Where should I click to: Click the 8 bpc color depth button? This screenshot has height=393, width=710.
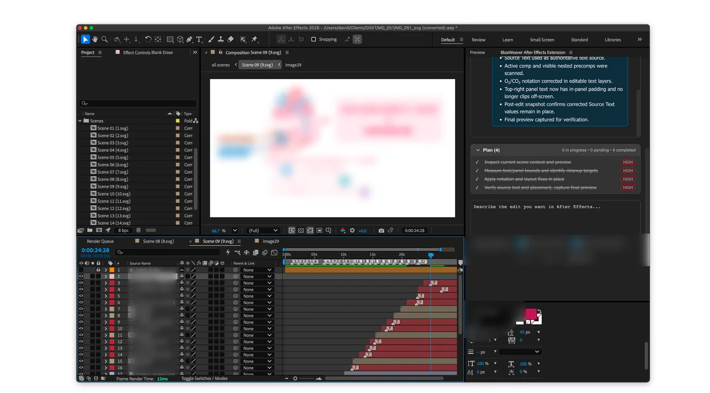click(x=123, y=230)
